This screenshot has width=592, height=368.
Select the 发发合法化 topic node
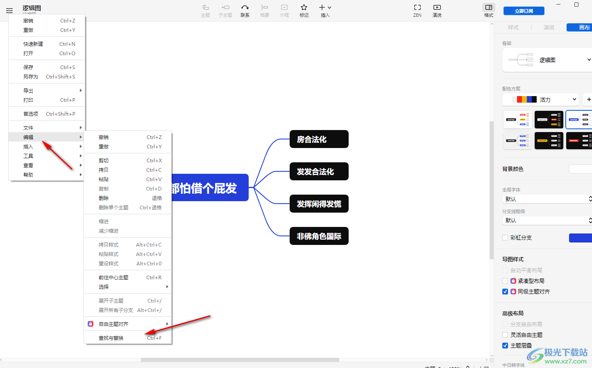319,171
